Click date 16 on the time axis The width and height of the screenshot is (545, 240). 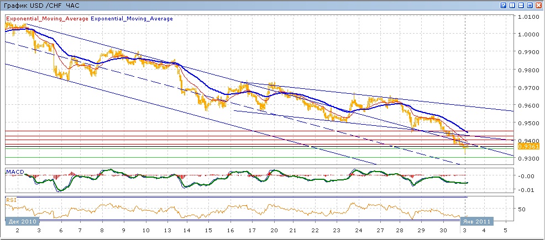click(230, 230)
